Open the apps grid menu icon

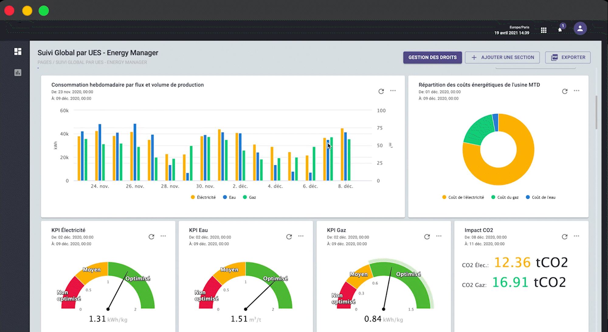coord(544,30)
